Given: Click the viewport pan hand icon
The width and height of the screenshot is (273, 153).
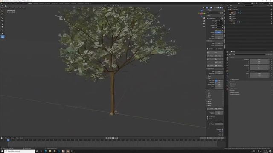Looking at the screenshot, I should 204,21.
